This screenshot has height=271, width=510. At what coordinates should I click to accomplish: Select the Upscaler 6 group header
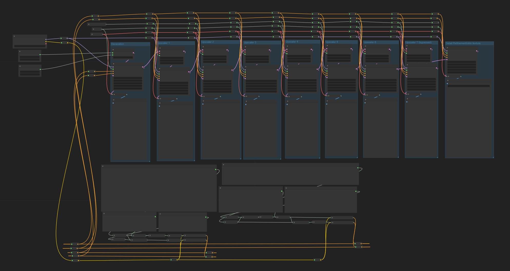pyautogui.click(x=370, y=42)
